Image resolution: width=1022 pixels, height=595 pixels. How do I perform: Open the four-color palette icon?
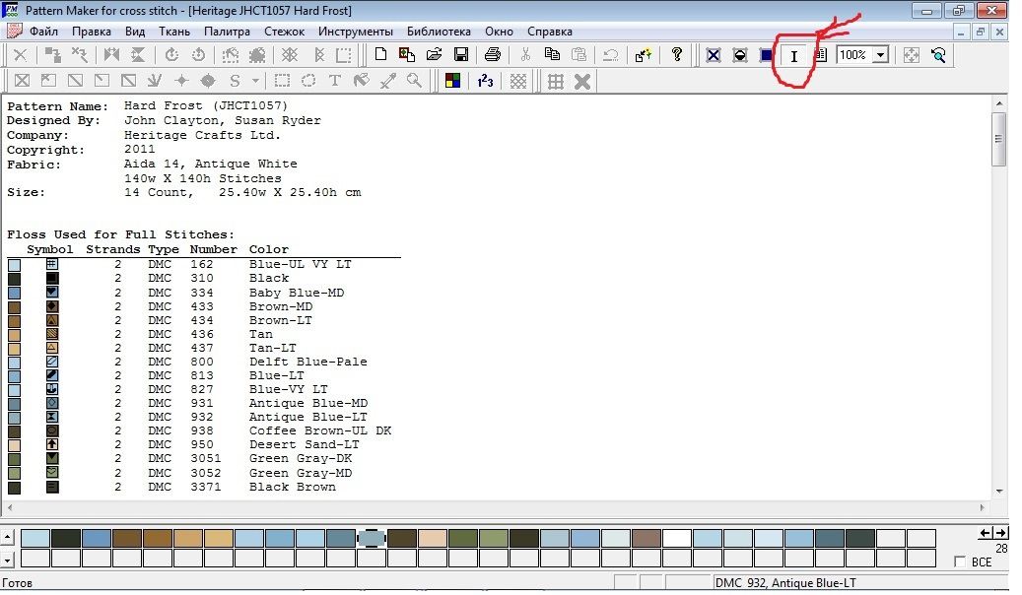(x=452, y=81)
